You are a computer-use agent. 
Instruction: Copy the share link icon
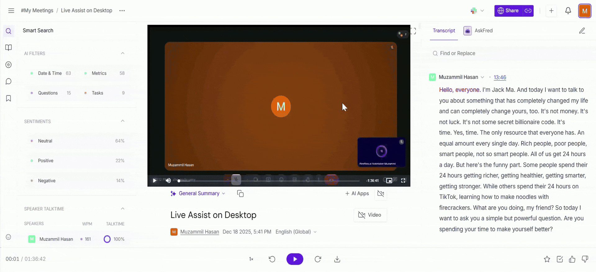528,11
